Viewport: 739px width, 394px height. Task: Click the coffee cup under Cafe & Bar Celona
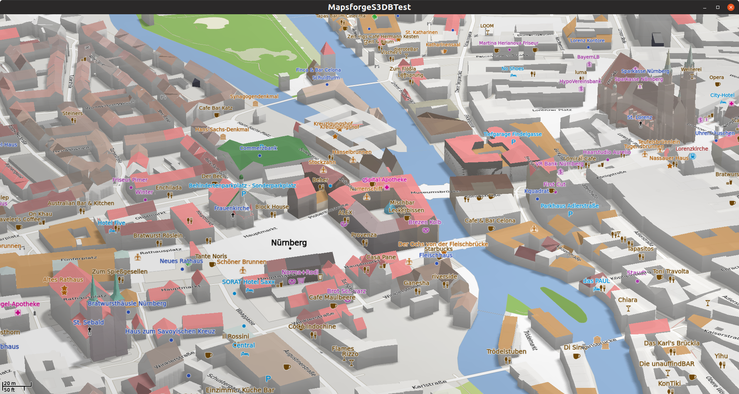click(491, 229)
